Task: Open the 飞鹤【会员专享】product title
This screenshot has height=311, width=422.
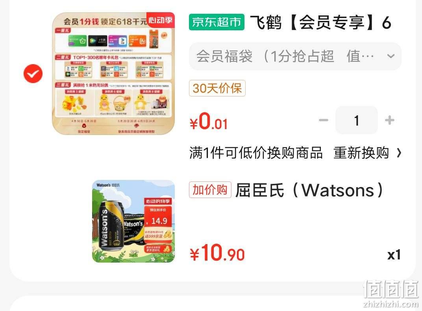Action: tap(320, 22)
